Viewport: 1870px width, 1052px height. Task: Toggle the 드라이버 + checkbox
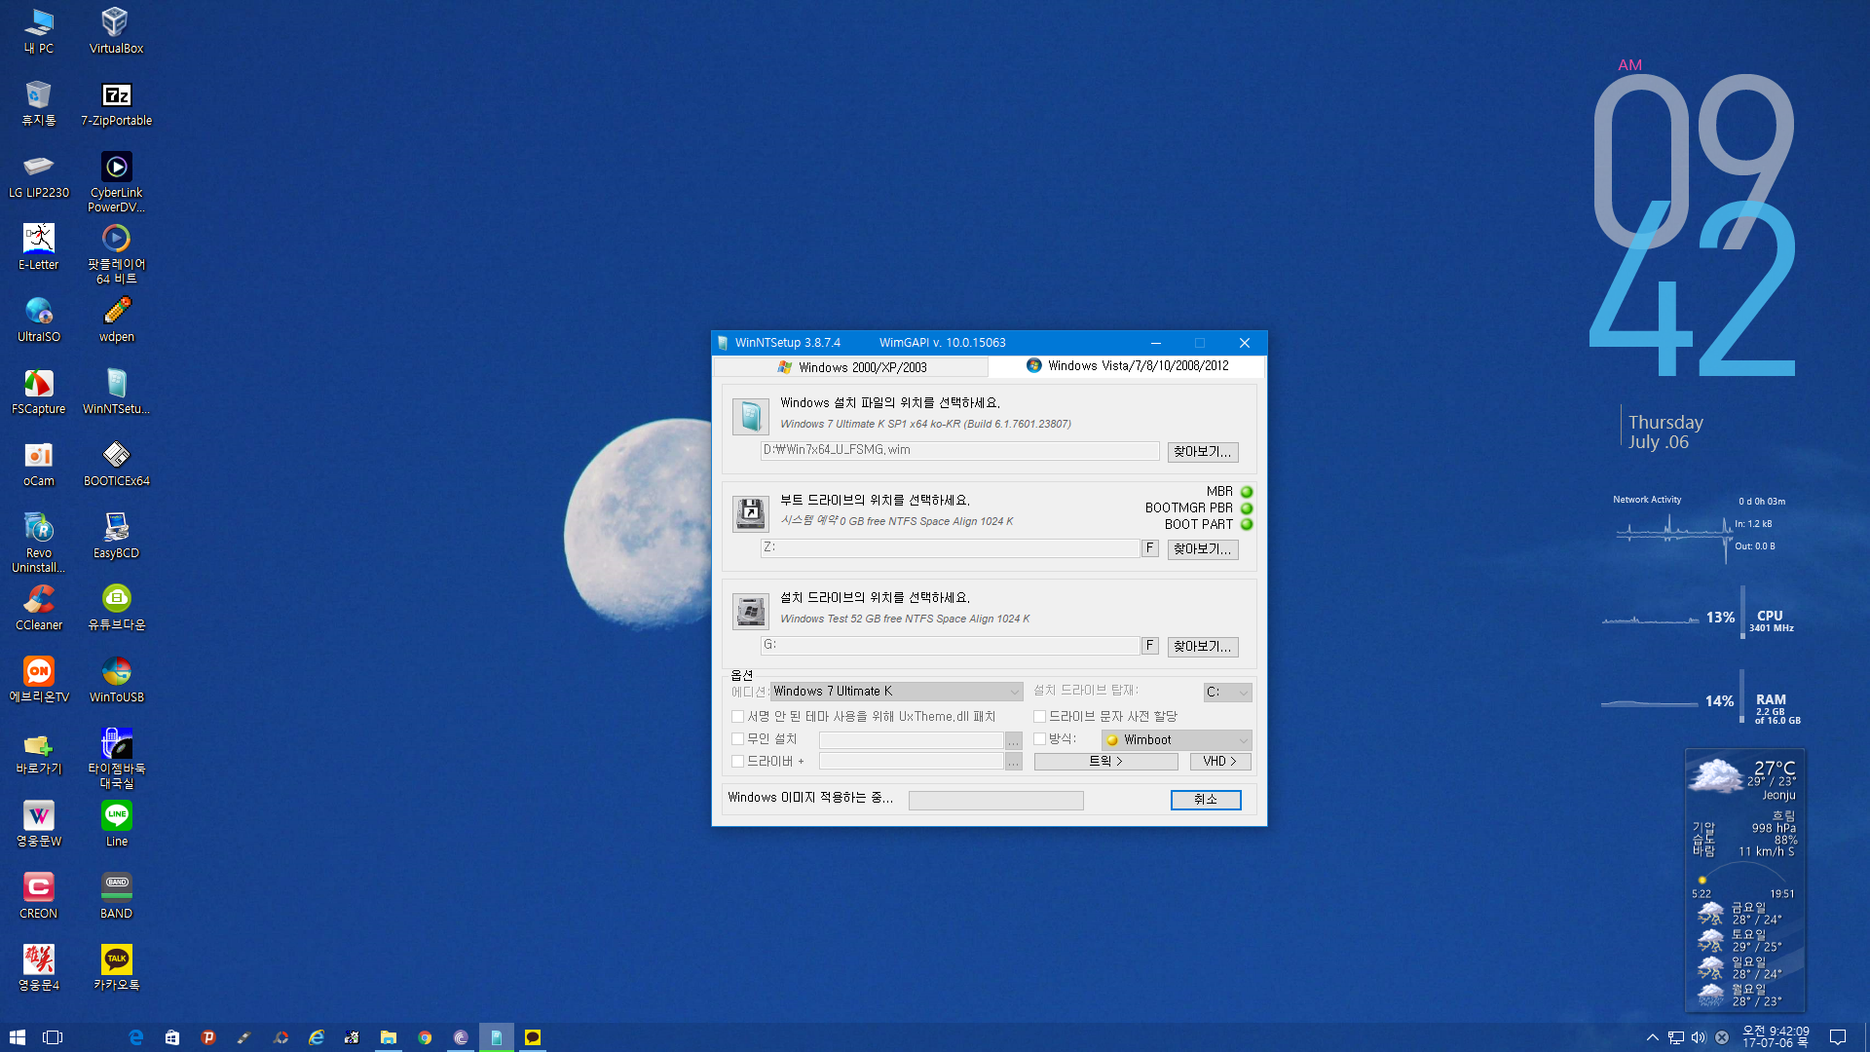[738, 762]
